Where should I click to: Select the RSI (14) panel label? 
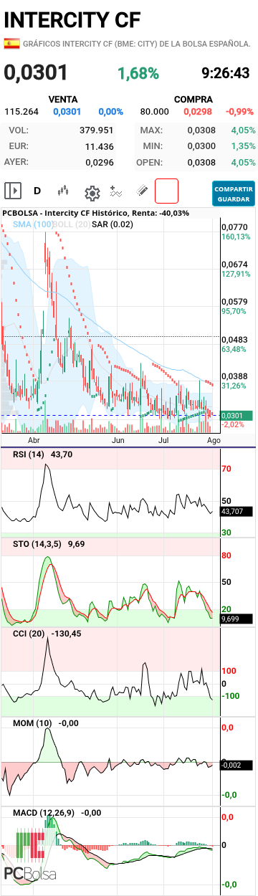coord(29,454)
